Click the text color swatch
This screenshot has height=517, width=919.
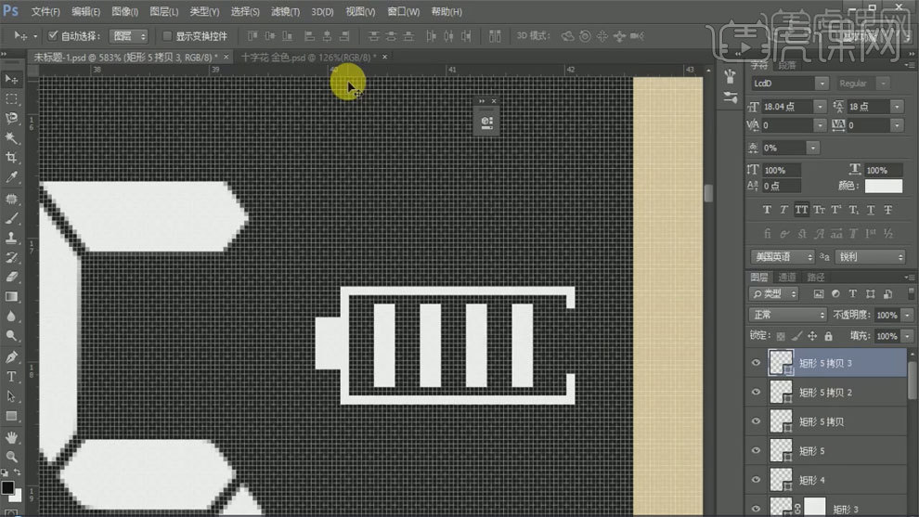tap(883, 186)
